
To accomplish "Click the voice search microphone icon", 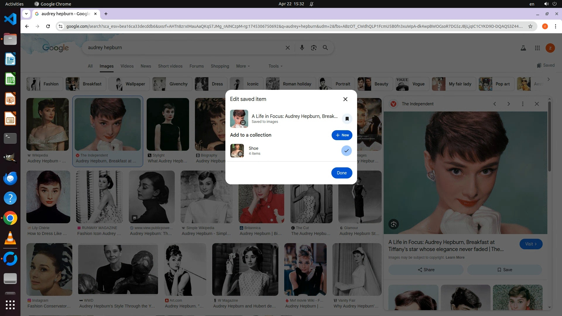I will 302,48.
